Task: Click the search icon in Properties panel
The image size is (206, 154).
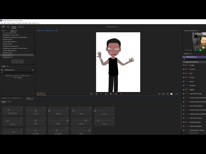Action: click(184, 60)
